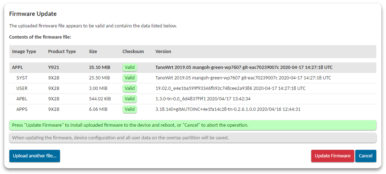Select the APPS image row

click(x=193, y=109)
